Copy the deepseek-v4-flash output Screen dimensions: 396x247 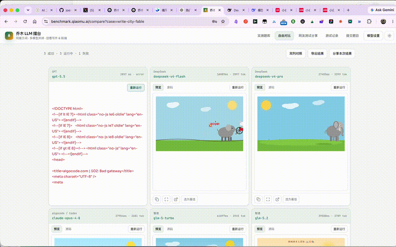[x=157, y=199]
